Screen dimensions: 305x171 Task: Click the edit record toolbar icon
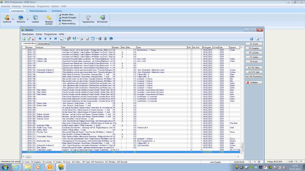tap(29, 39)
